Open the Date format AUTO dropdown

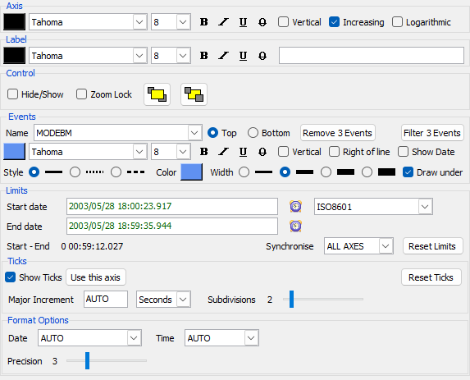pos(134,338)
